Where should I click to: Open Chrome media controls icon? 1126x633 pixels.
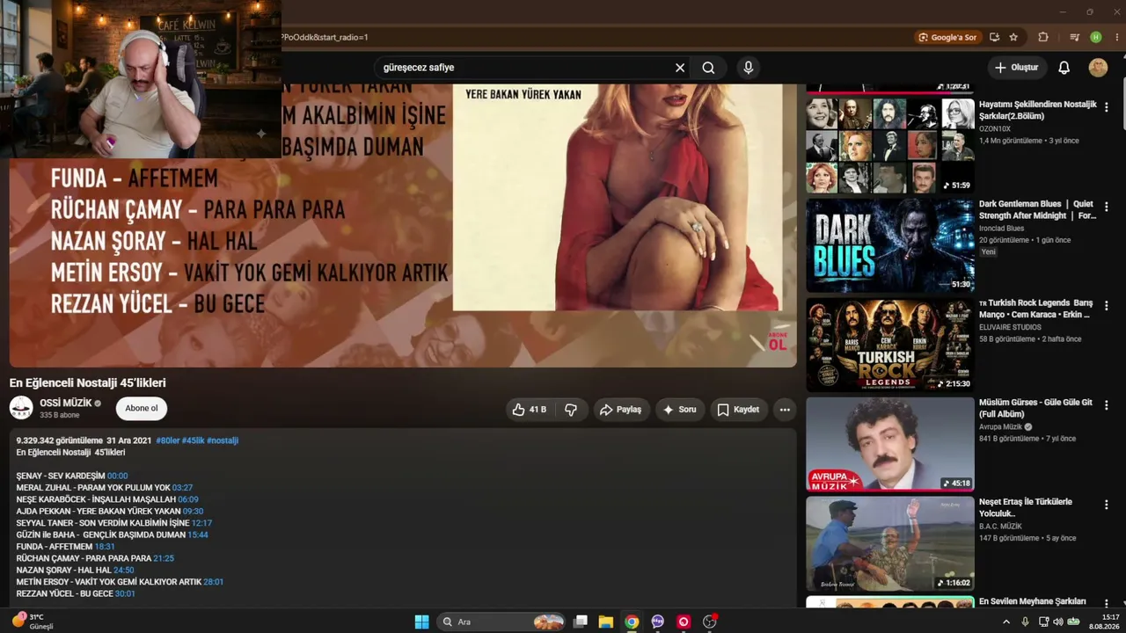pyautogui.click(x=1074, y=38)
